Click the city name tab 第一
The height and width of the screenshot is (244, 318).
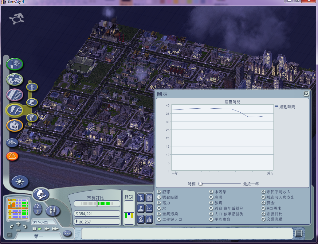38,236
